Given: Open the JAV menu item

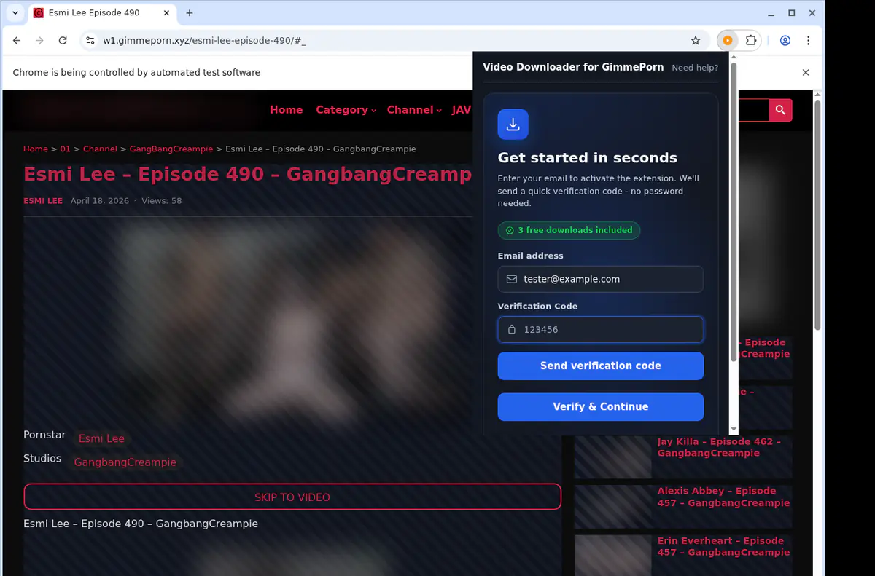Looking at the screenshot, I should [x=462, y=110].
